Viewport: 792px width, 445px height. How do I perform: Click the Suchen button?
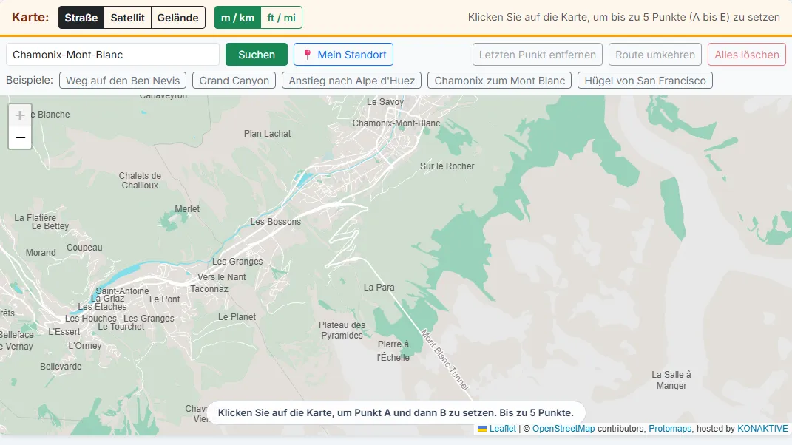click(257, 55)
